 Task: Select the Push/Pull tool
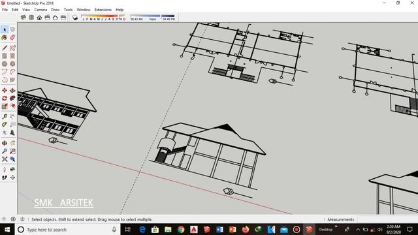[12, 90]
